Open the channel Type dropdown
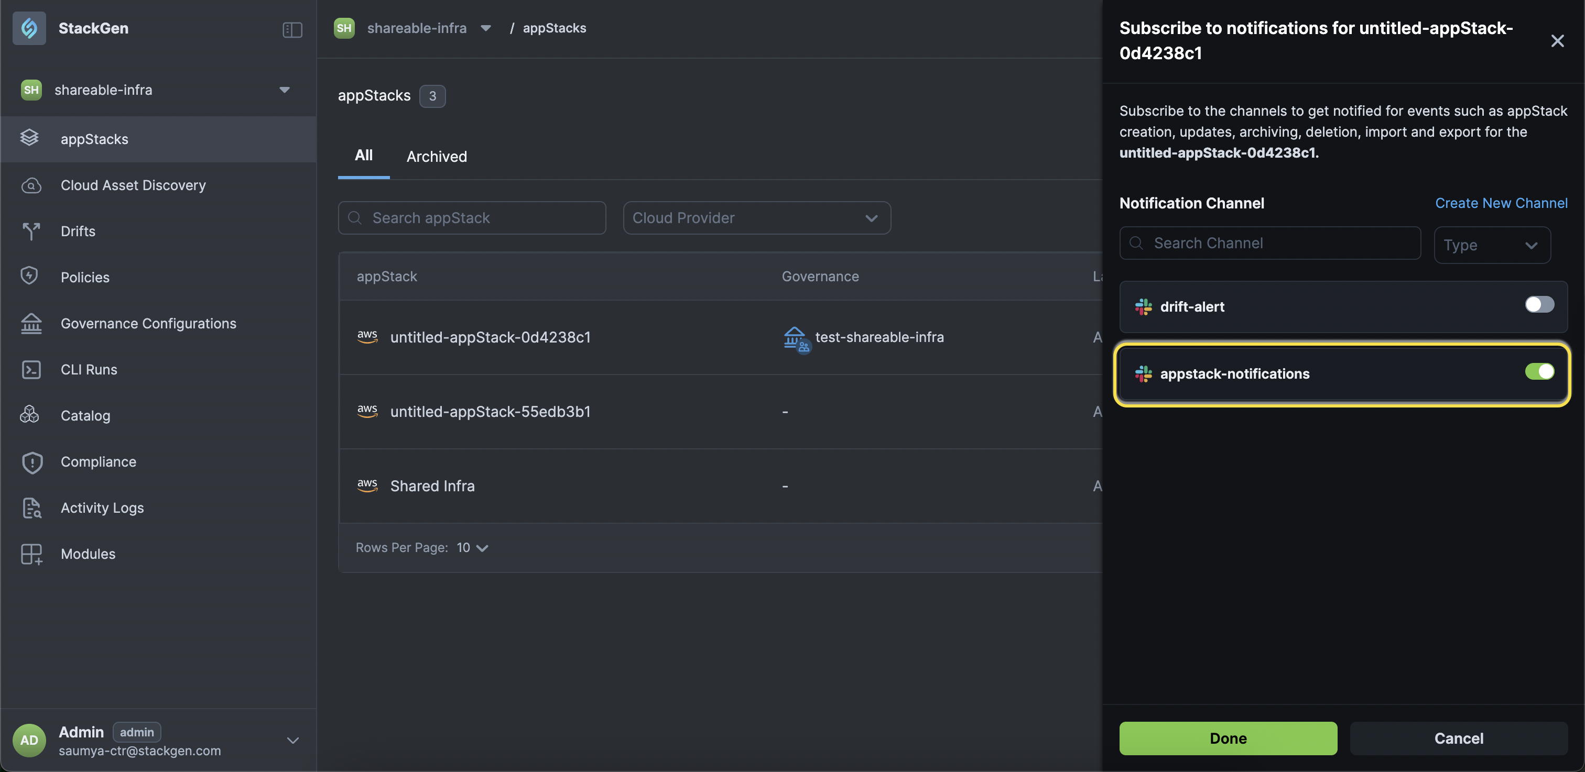 (x=1492, y=245)
